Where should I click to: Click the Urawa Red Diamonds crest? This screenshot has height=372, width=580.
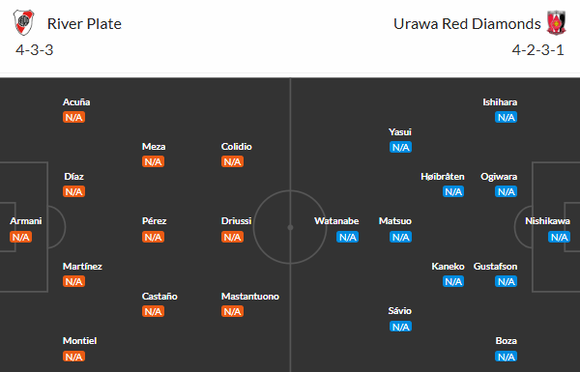coord(557,22)
